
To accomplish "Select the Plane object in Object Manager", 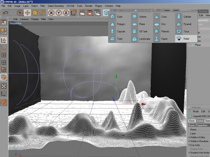I will [198, 45].
